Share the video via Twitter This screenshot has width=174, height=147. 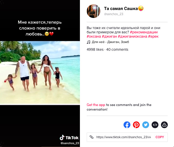pyautogui.click(x=146, y=125)
